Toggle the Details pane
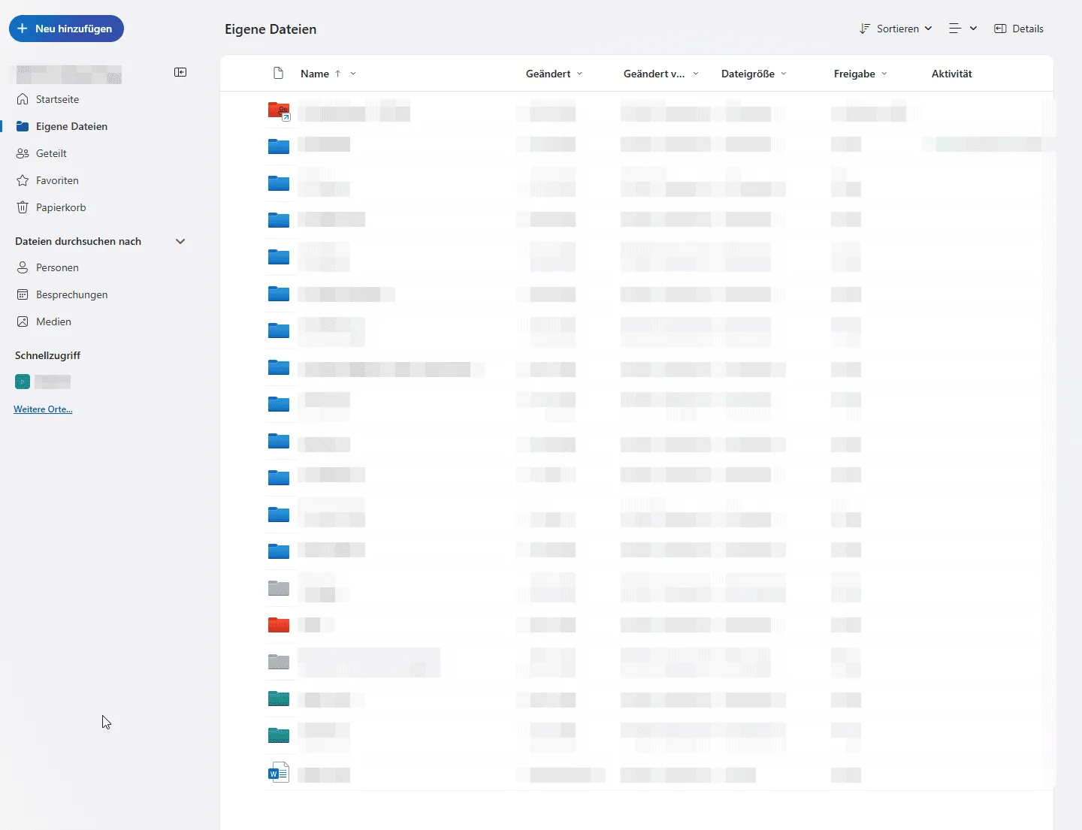 pyautogui.click(x=1019, y=29)
